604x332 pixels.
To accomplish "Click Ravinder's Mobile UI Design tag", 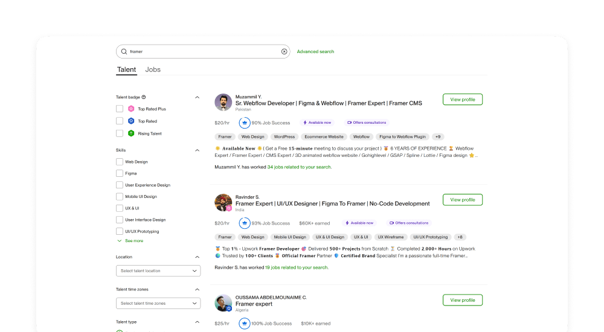I will point(290,237).
